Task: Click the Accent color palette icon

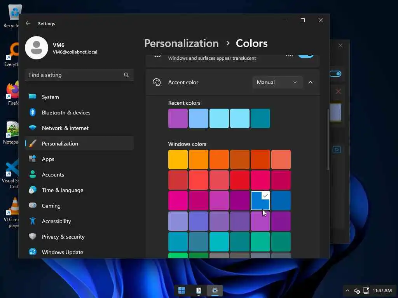Action: pyautogui.click(x=157, y=82)
